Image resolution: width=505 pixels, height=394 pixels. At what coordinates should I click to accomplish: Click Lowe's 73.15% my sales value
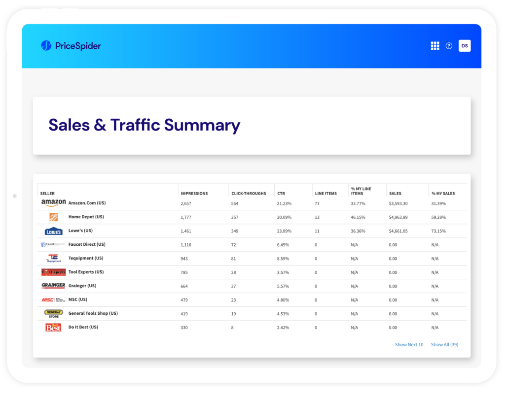point(438,231)
